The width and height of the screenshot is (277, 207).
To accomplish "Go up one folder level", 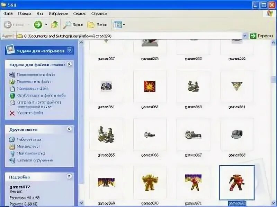I will click(55, 24).
